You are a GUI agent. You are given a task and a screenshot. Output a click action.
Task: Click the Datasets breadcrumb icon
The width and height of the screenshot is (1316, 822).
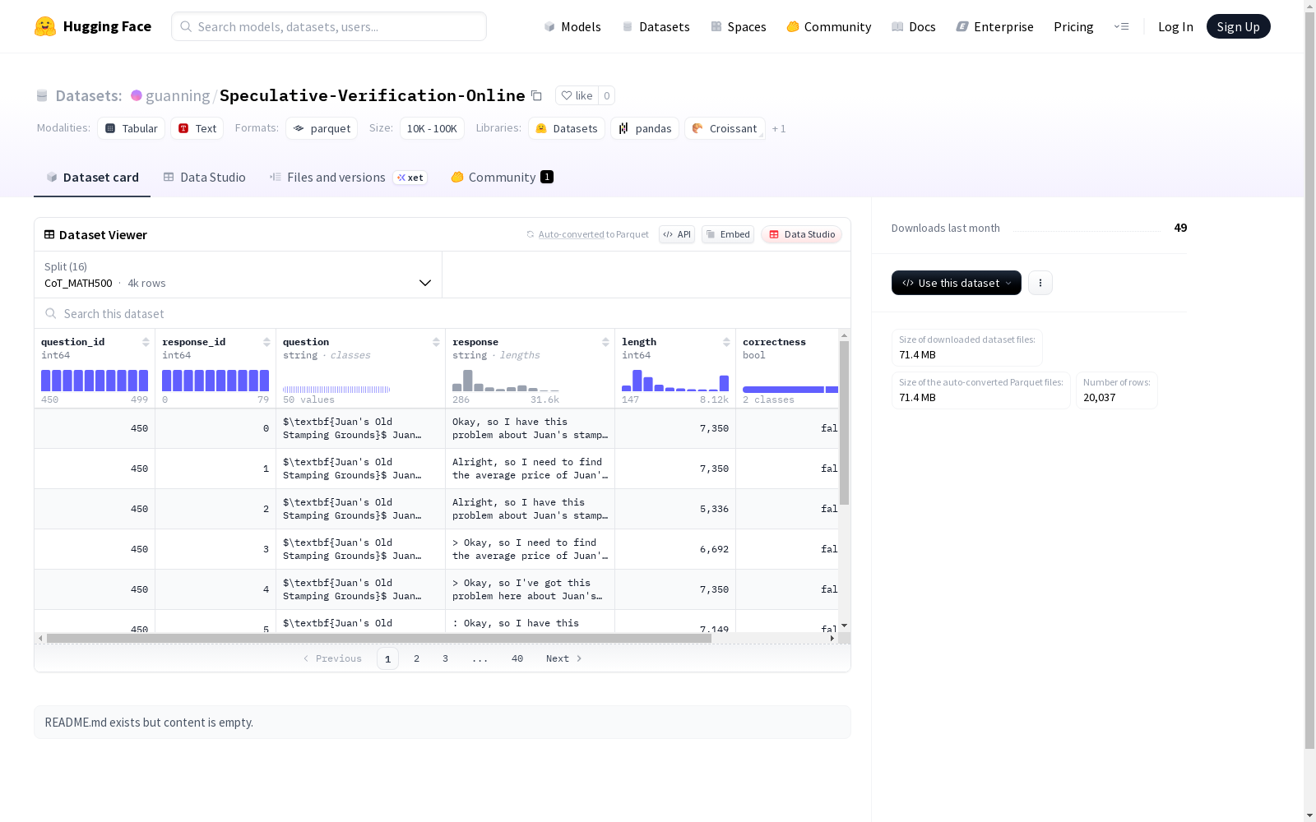coord(42,95)
